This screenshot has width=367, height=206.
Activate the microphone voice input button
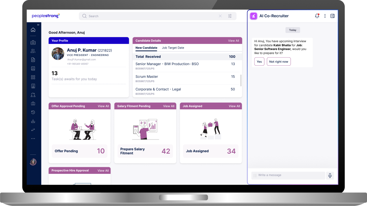point(330,175)
